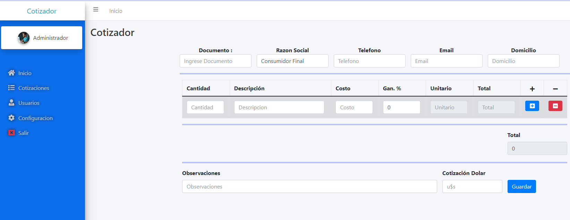Click the Cotizador brand title link
Image resolution: width=570 pixels, height=220 pixels.
pos(42,11)
